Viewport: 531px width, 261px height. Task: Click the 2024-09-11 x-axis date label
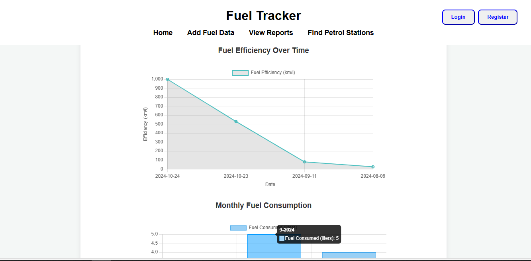point(304,176)
